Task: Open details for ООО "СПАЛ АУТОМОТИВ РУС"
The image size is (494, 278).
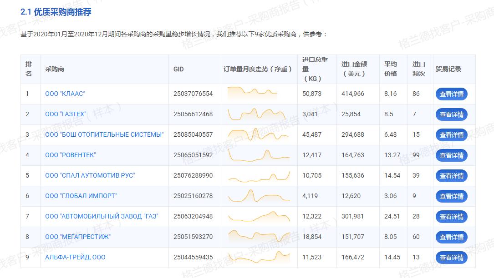Action: (451, 175)
